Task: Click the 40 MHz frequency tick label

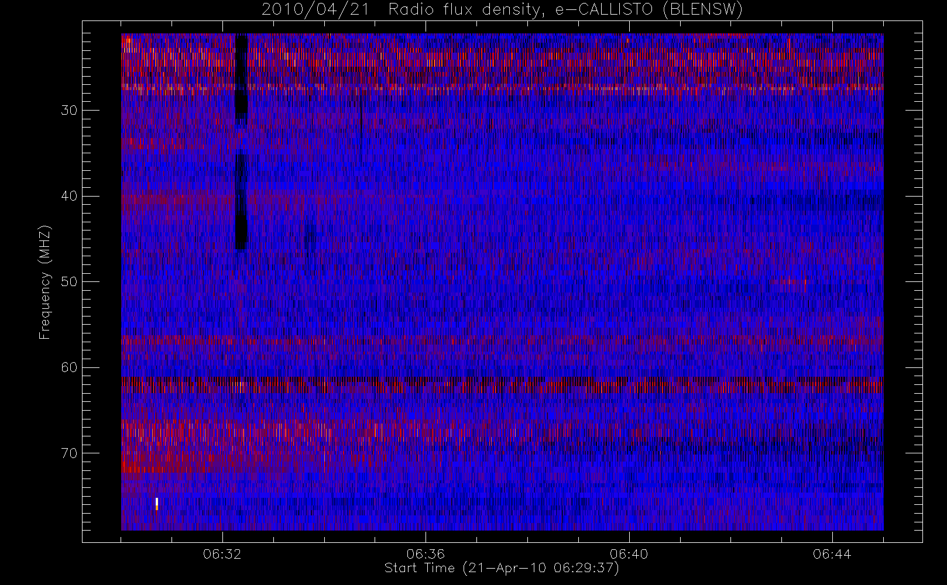Action: coord(69,196)
